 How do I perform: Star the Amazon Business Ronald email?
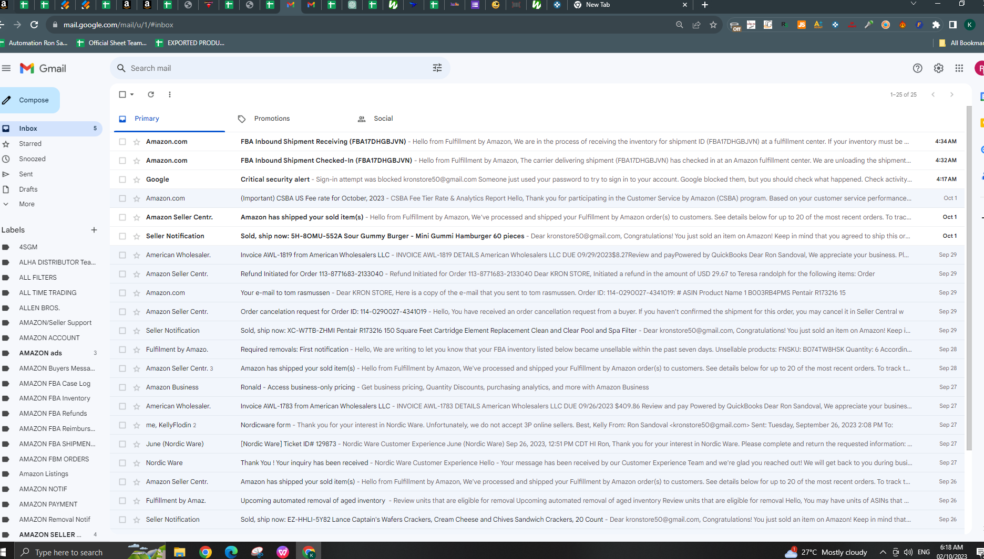[137, 387]
